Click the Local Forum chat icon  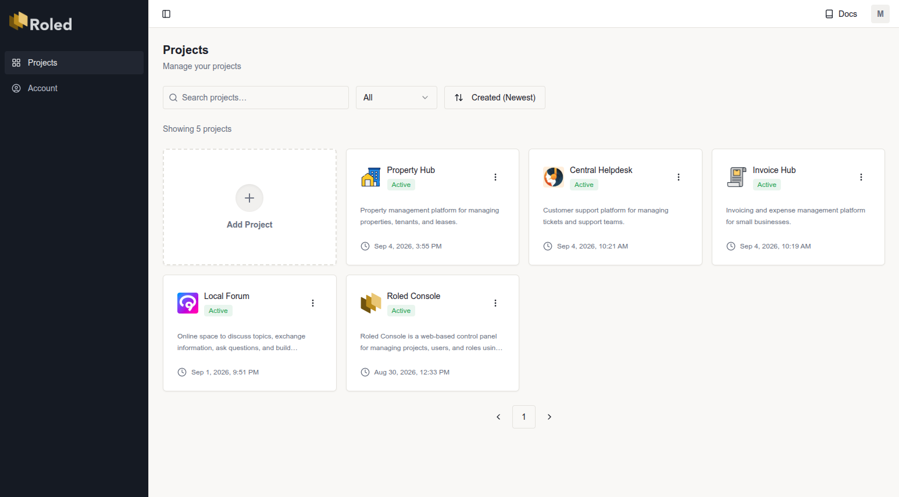(188, 303)
